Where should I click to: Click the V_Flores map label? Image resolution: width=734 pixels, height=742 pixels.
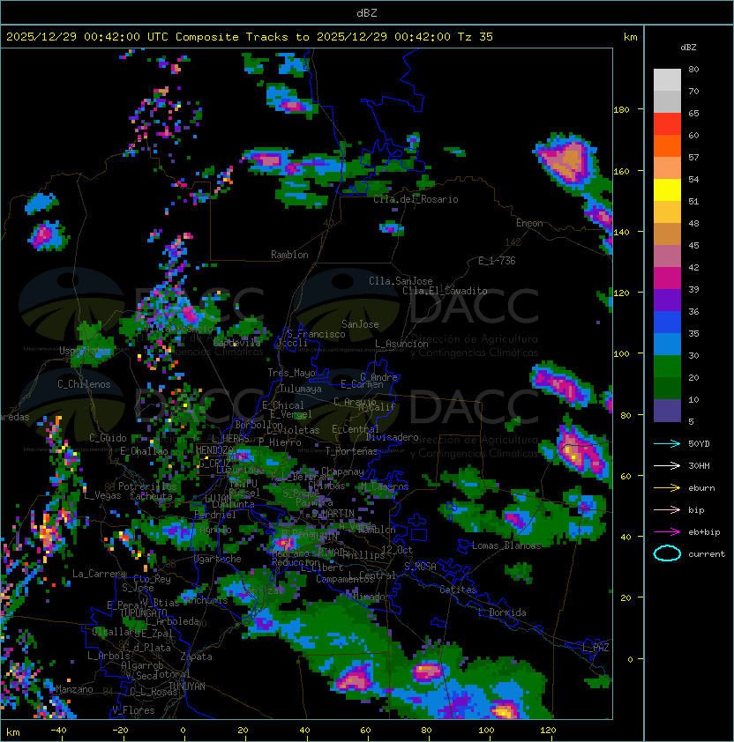(133, 710)
